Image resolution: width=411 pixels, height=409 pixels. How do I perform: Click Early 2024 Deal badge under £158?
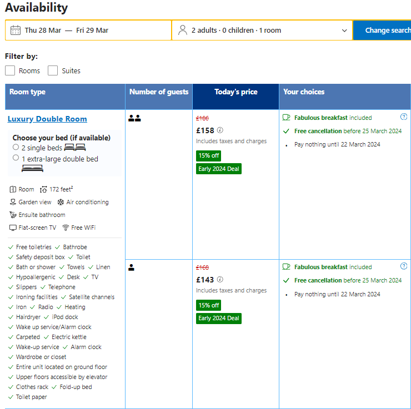coord(219,169)
